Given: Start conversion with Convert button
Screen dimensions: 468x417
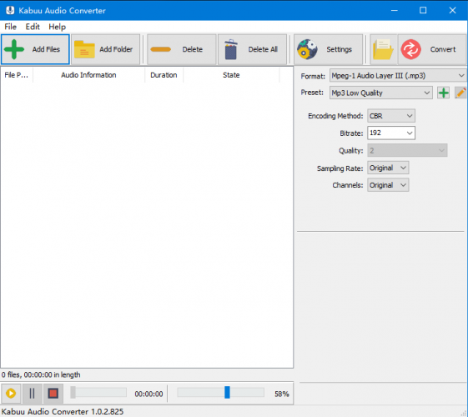Looking at the screenshot, I should pos(432,49).
